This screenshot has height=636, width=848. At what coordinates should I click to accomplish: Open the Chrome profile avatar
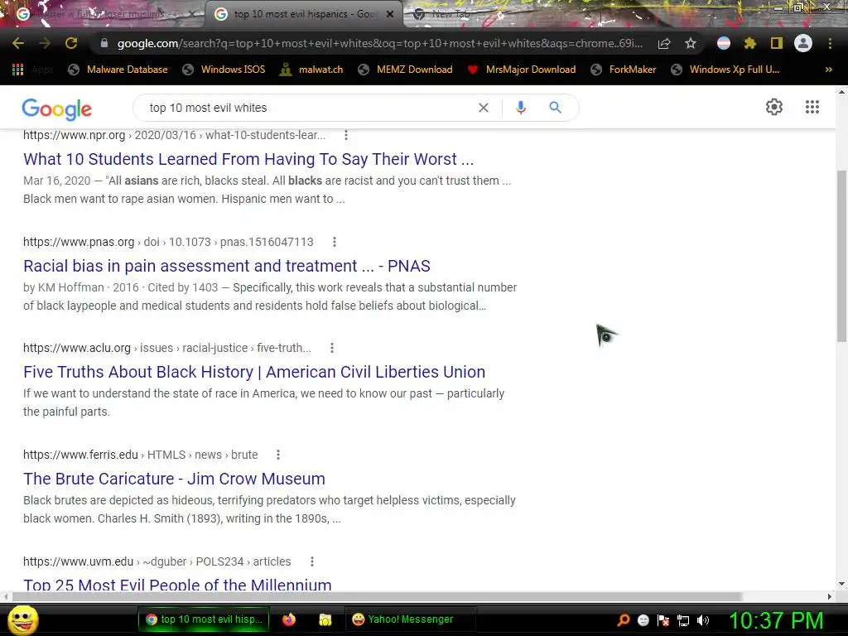point(803,43)
